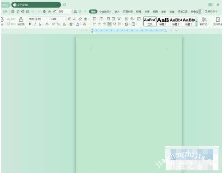Viewport: 222px width, 173px height.
Task: Toggle Underline formatting
Action: coord(40,24)
